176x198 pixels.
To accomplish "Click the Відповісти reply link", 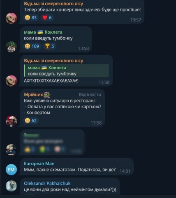I will (x=90, y=95).
